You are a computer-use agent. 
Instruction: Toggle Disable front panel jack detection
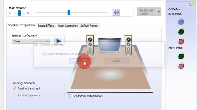[44, 54]
